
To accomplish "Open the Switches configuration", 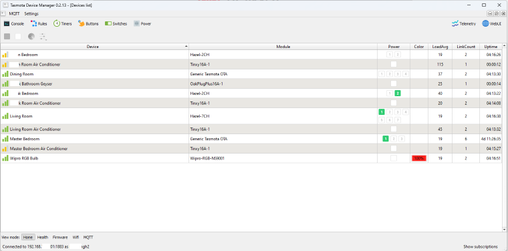I will [116, 23].
